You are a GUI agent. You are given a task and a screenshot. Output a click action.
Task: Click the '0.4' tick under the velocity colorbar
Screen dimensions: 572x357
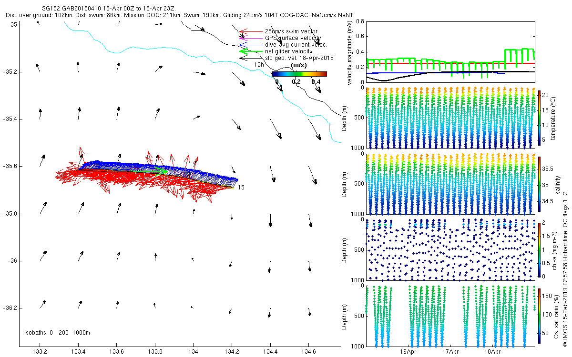point(316,81)
